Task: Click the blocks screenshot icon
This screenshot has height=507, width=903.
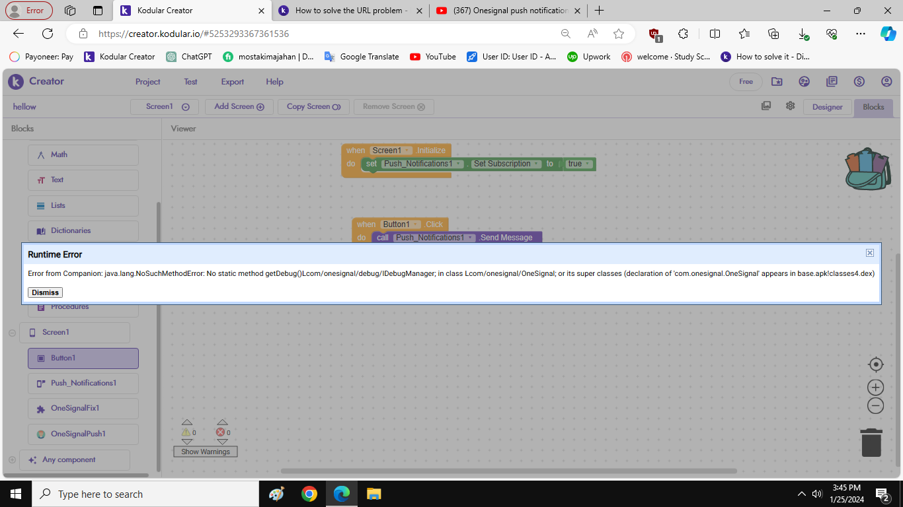Action: tap(766, 105)
